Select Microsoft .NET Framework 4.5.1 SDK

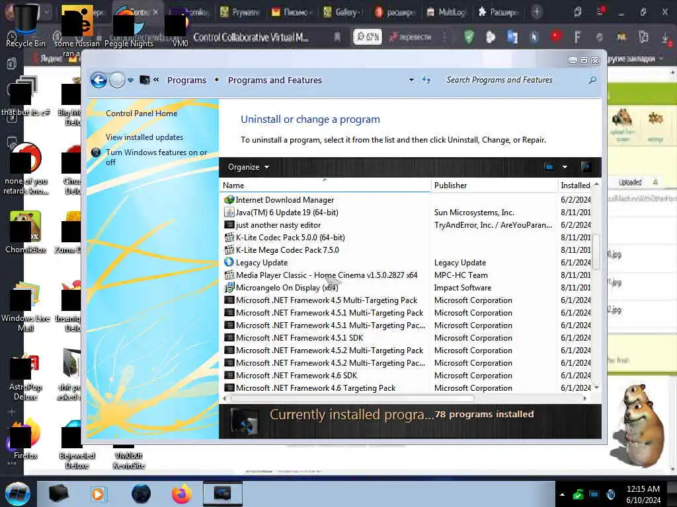(x=299, y=338)
